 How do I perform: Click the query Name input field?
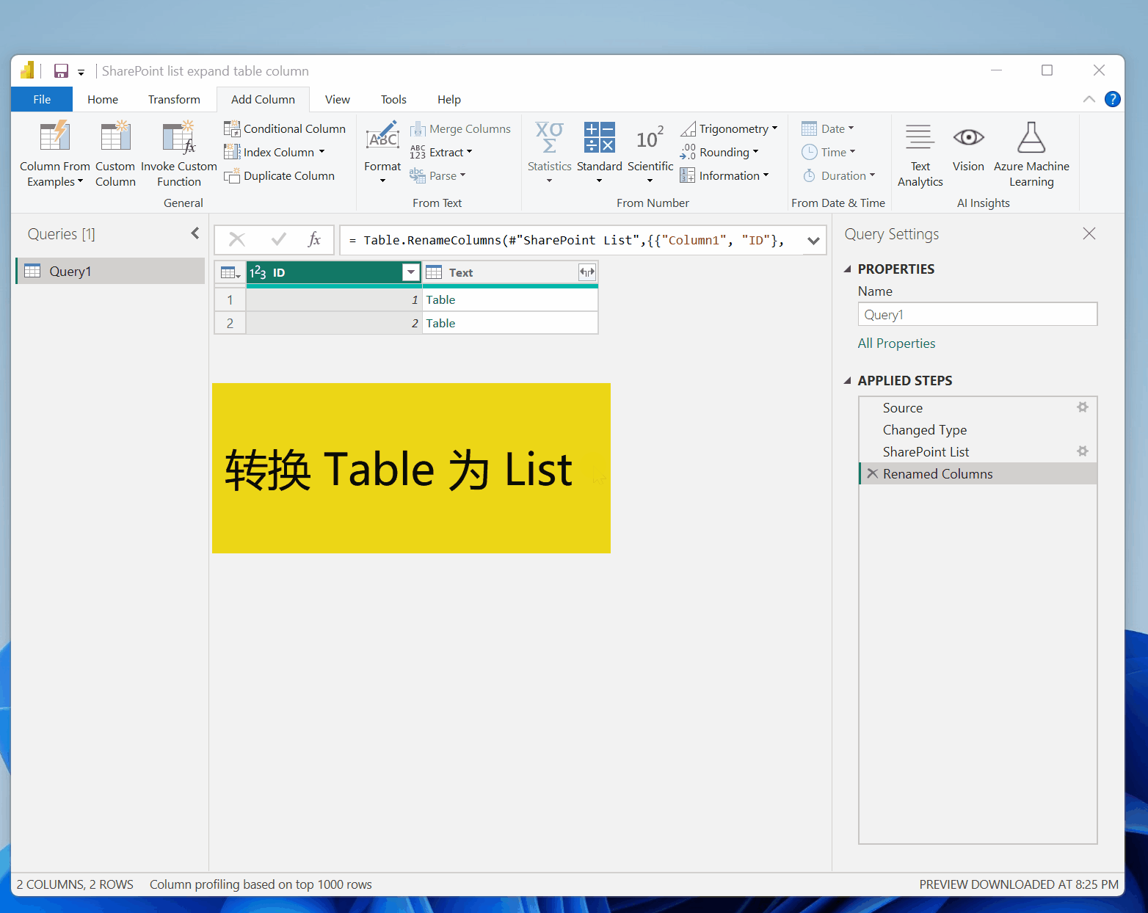(x=977, y=315)
